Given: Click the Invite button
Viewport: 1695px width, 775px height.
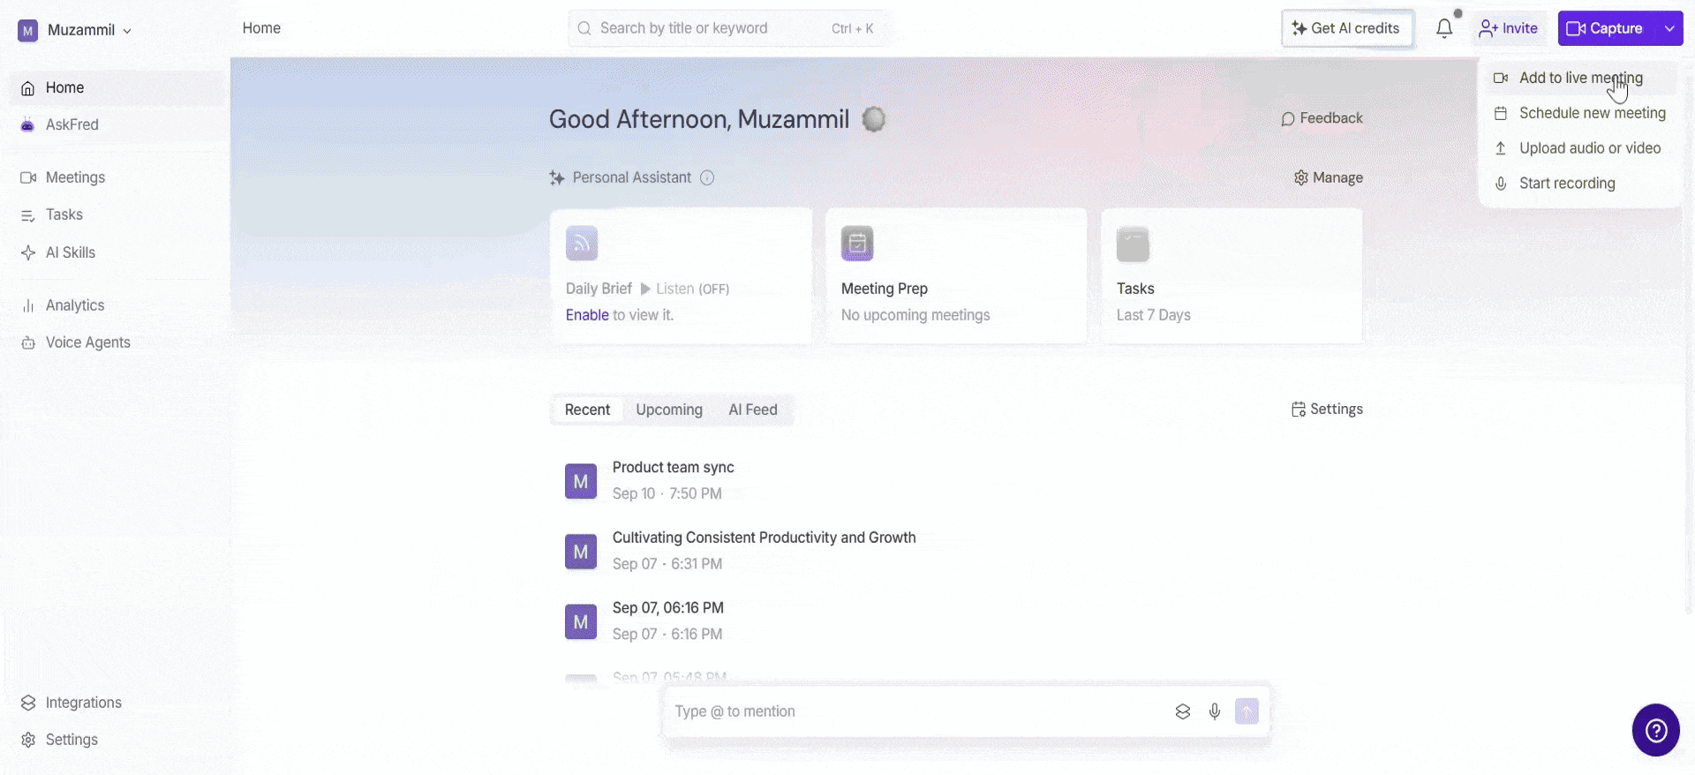Looking at the screenshot, I should click(x=1509, y=28).
